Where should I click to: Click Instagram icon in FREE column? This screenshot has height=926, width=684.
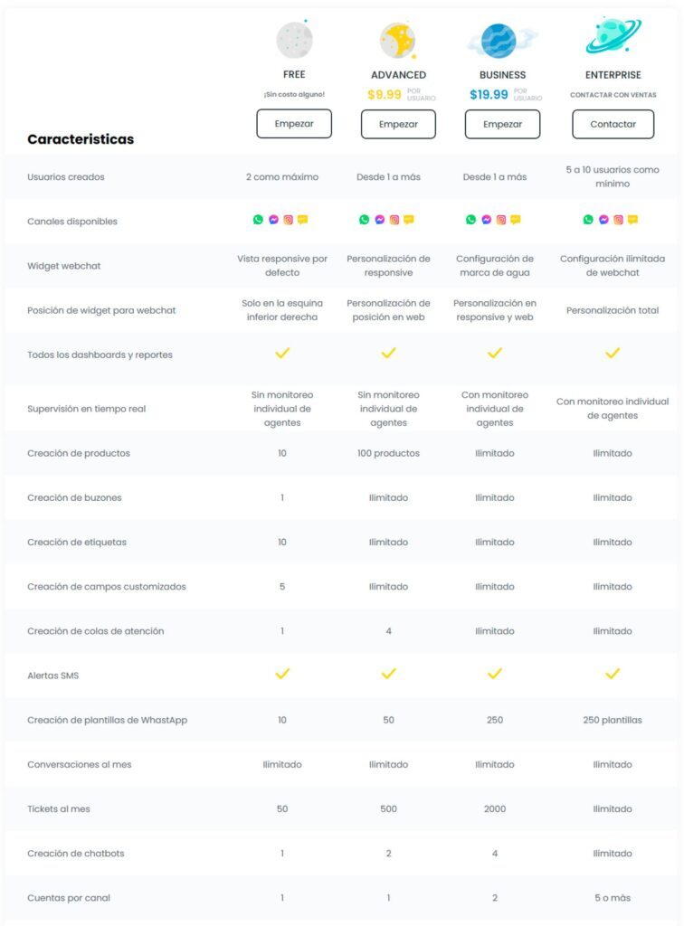(x=288, y=220)
